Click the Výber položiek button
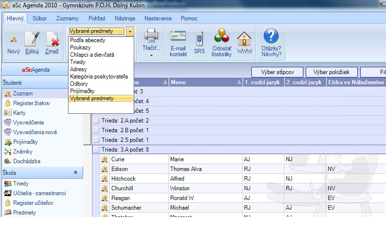The height and width of the screenshot is (231, 386). [x=332, y=72]
